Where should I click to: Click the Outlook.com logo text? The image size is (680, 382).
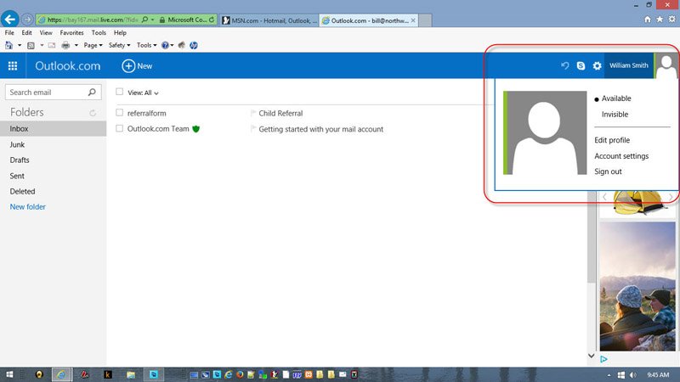(x=68, y=66)
